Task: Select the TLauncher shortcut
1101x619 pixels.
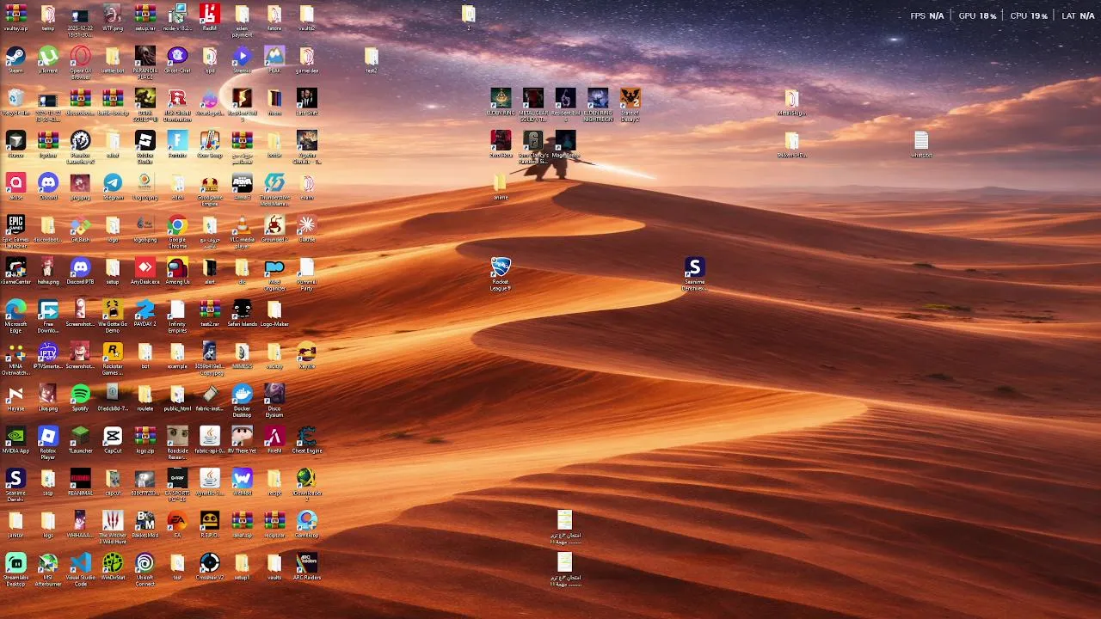Action: coord(80,438)
